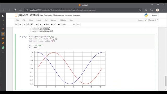Open the File menu
The image size is (167, 94).
[x=17, y=20]
